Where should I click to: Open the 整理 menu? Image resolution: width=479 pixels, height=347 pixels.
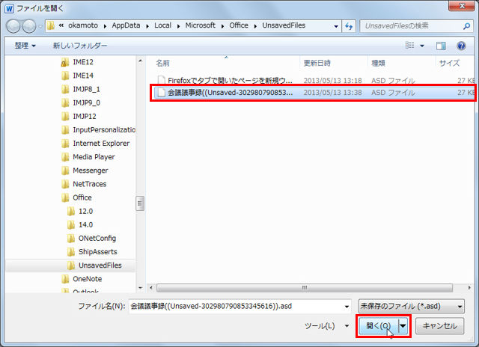tap(25, 46)
